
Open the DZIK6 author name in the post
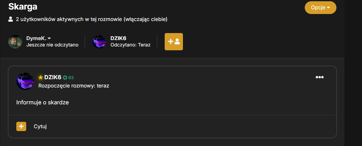pos(52,78)
